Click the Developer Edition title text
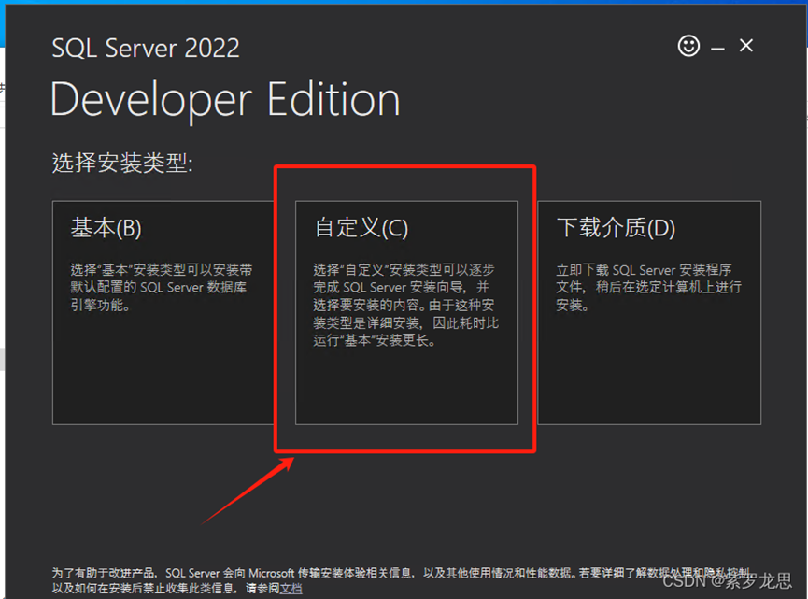This screenshot has height=599, width=808. coord(225,101)
